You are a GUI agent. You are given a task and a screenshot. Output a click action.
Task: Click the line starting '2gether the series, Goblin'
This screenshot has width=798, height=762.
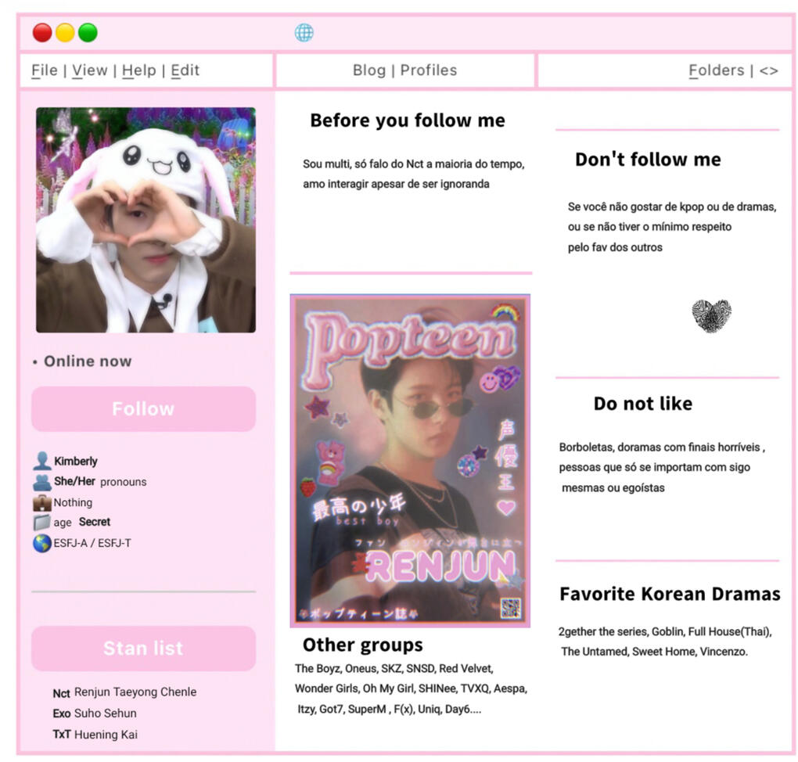[665, 631]
